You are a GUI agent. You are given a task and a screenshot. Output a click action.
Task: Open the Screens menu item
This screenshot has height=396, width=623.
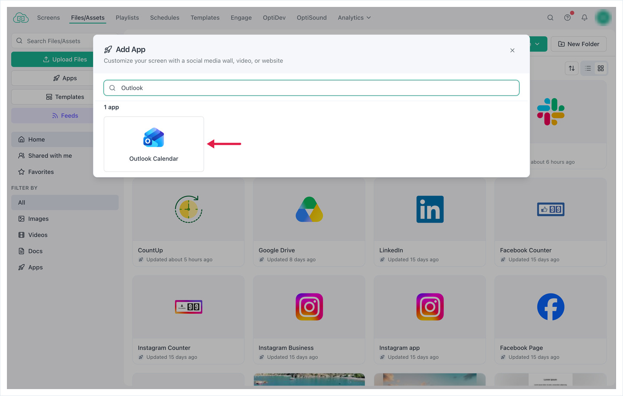(x=48, y=18)
